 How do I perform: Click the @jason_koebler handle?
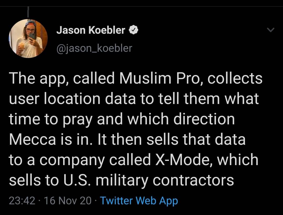[x=94, y=48]
